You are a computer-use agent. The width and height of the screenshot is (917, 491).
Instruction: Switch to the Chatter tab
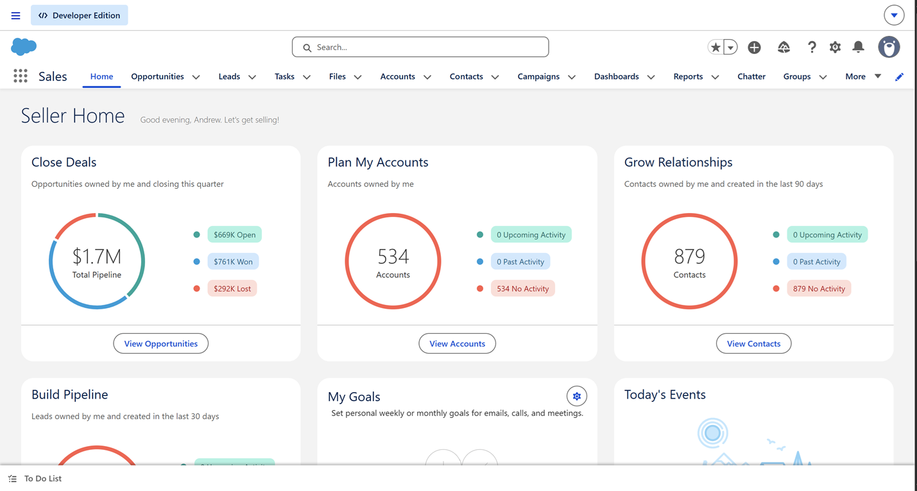click(751, 76)
